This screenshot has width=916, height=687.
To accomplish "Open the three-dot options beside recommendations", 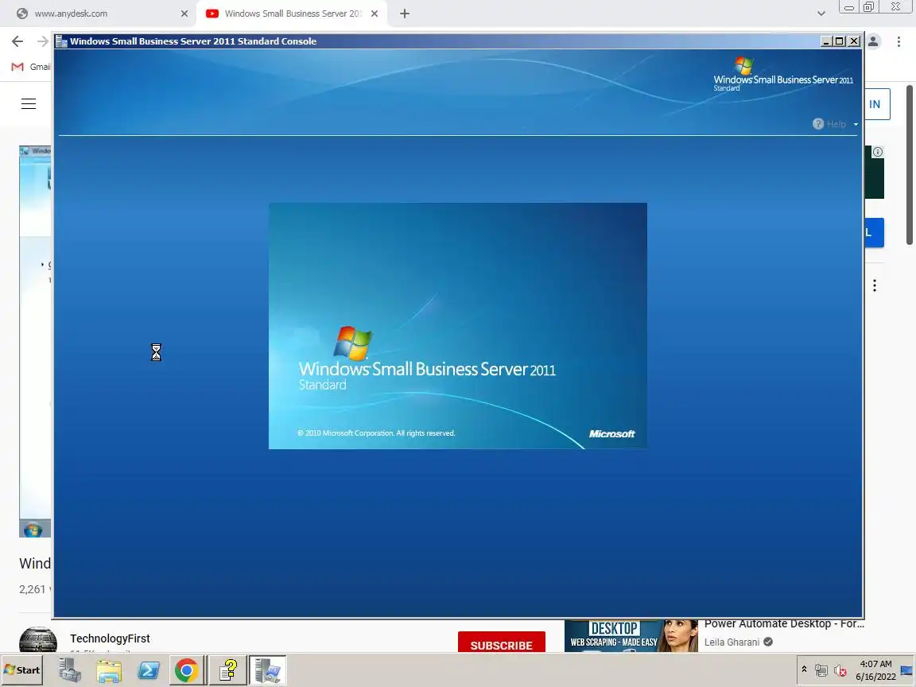I will 875,285.
